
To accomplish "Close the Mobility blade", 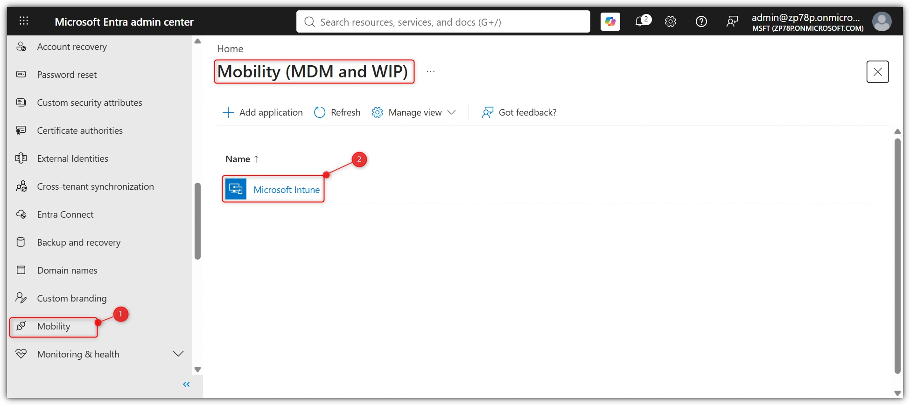I will pos(877,72).
